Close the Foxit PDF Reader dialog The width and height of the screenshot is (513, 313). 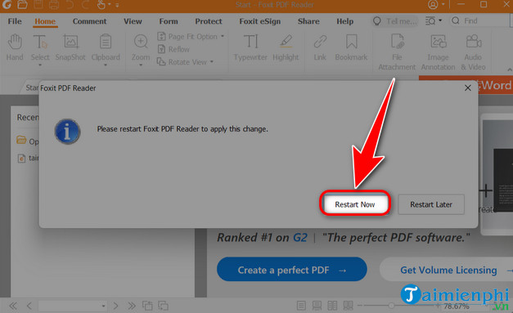468,88
